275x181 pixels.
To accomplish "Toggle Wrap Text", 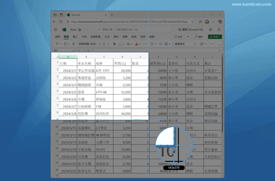I will click(x=160, y=44).
